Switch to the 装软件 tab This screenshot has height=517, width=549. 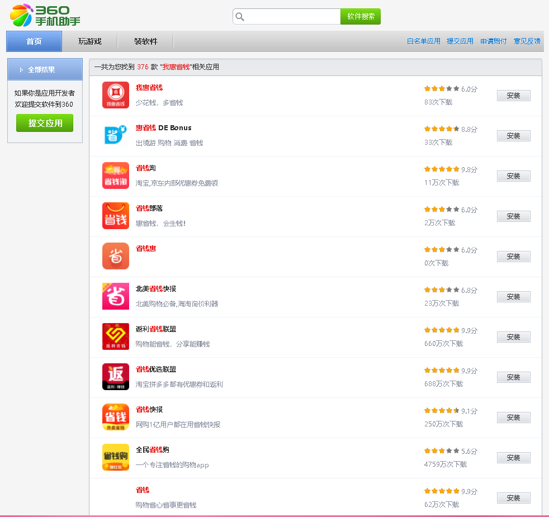tap(146, 41)
